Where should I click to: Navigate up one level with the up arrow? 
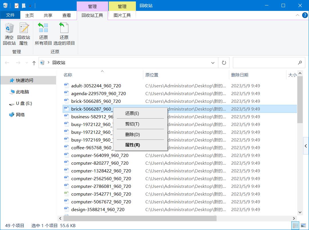pos(33,62)
